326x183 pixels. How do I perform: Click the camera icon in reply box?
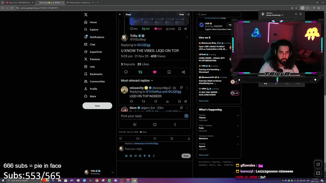coord(186,116)
